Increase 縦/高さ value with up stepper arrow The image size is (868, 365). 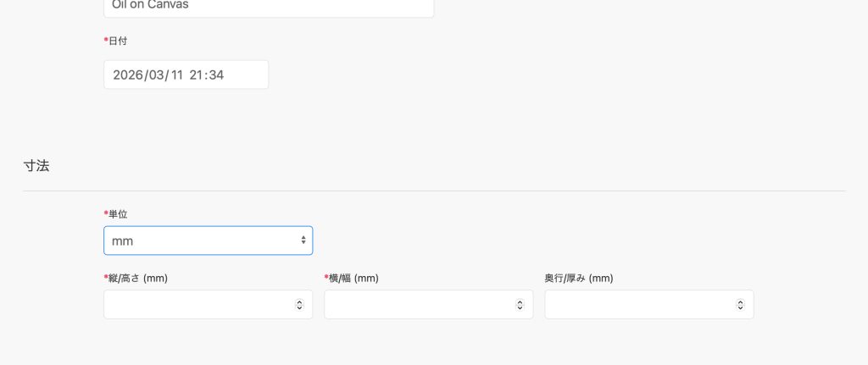299,301
